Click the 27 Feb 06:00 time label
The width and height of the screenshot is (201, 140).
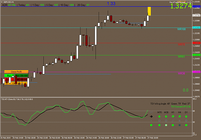141,138
